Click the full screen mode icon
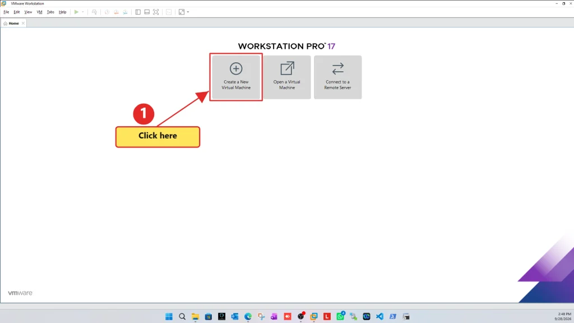 156,12
